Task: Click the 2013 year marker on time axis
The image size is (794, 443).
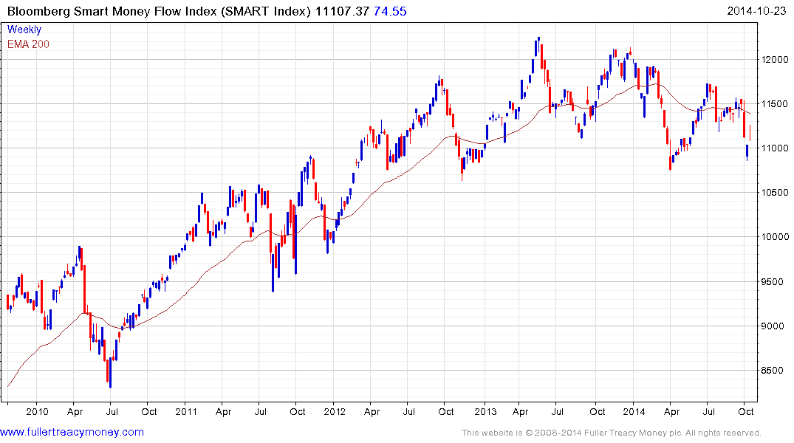Action: (x=485, y=411)
